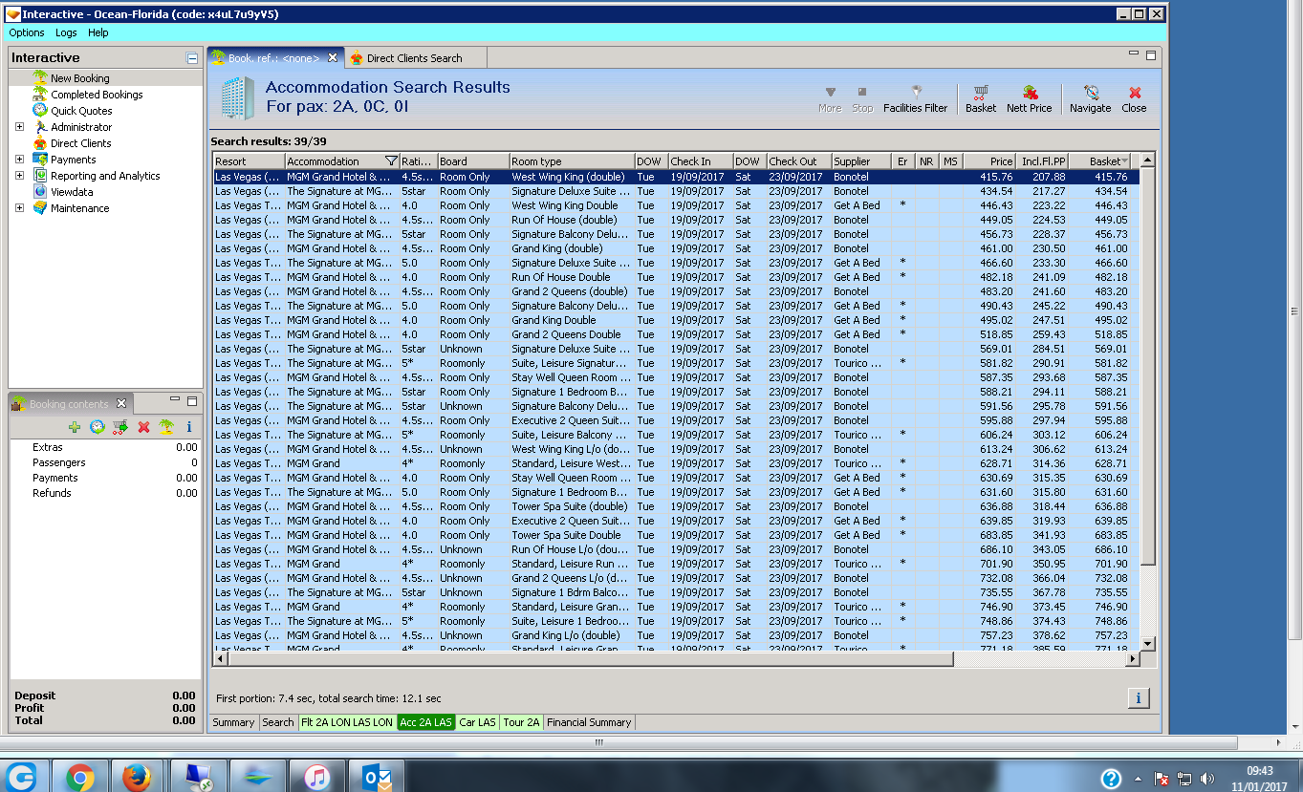
Task: Click Extras in Booking contents
Action: pyautogui.click(x=48, y=447)
